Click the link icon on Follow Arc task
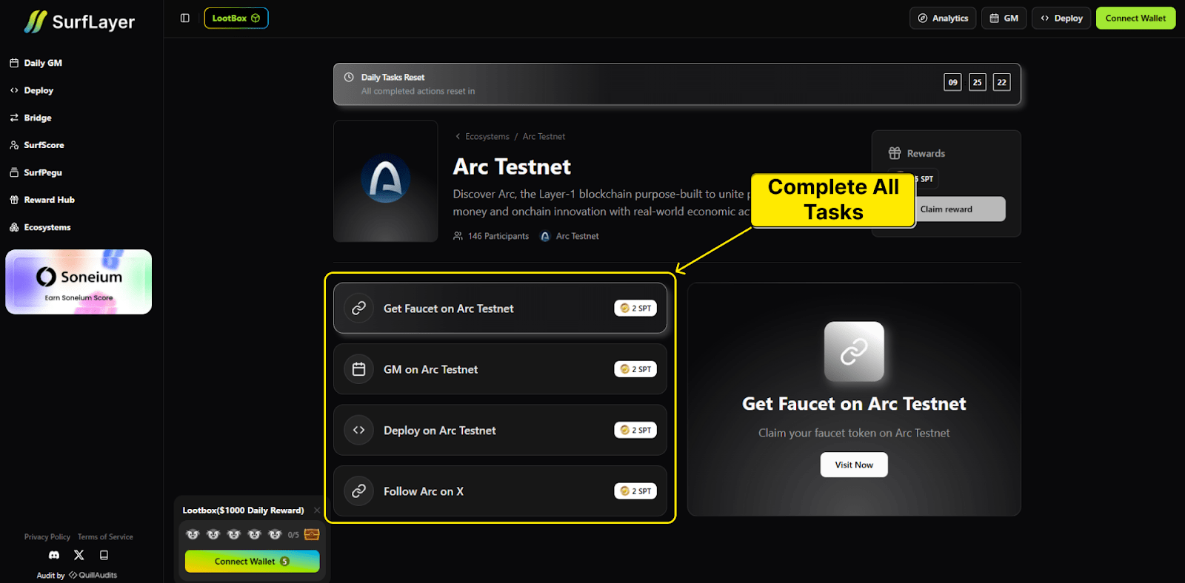 click(x=358, y=491)
